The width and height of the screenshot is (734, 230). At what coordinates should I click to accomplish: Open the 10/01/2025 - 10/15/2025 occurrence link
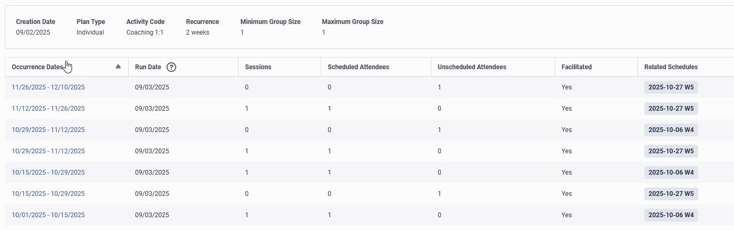tap(48, 215)
